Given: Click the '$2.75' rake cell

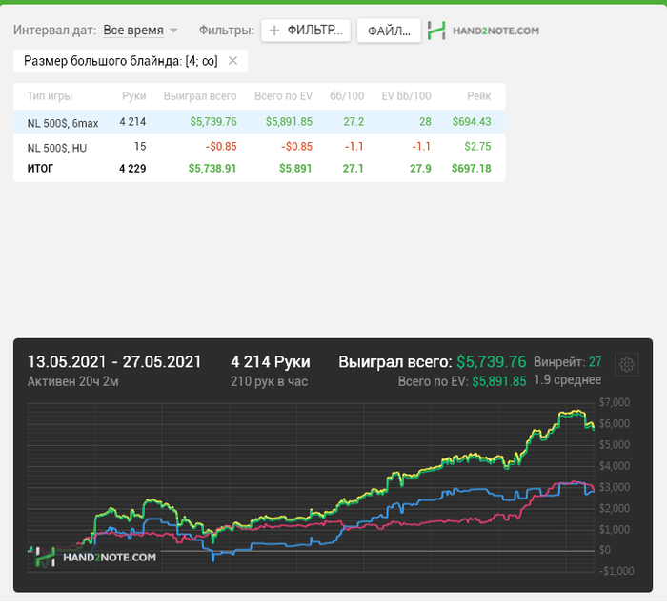Looking at the screenshot, I should click(x=477, y=147).
